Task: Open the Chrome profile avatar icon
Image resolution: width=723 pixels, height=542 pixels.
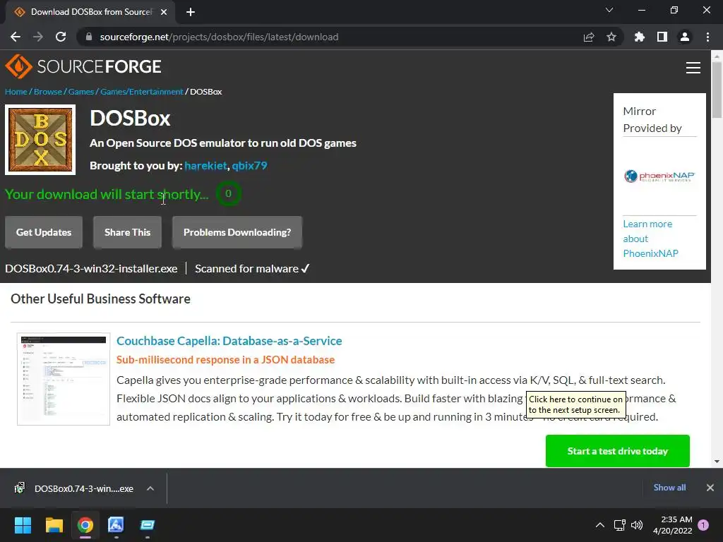Action: pos(685,37)
